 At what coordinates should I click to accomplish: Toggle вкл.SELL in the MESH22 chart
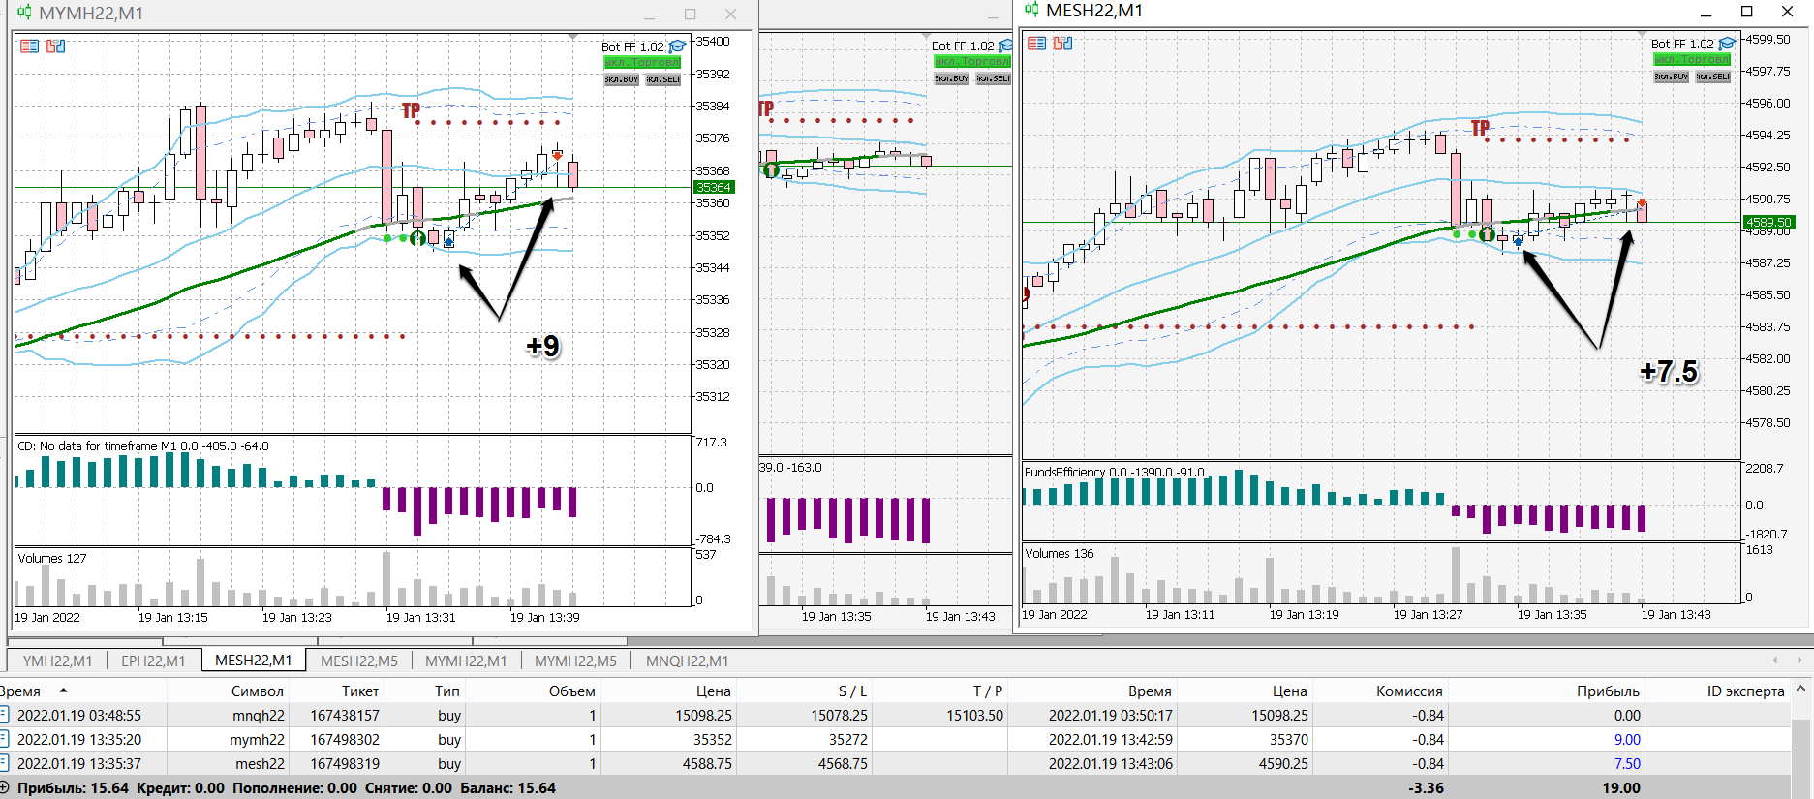tap(1713, 77)
